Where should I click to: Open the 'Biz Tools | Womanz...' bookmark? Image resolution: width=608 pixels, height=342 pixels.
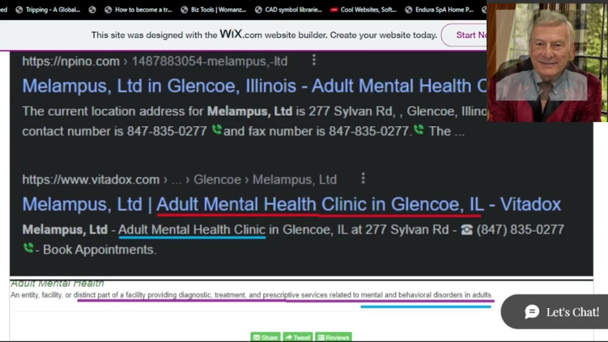pyautogui.click(x=213, y=9)
